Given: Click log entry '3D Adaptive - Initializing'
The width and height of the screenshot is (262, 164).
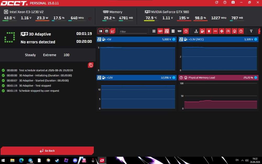Looking at the screenshot, I should point(45,75).
